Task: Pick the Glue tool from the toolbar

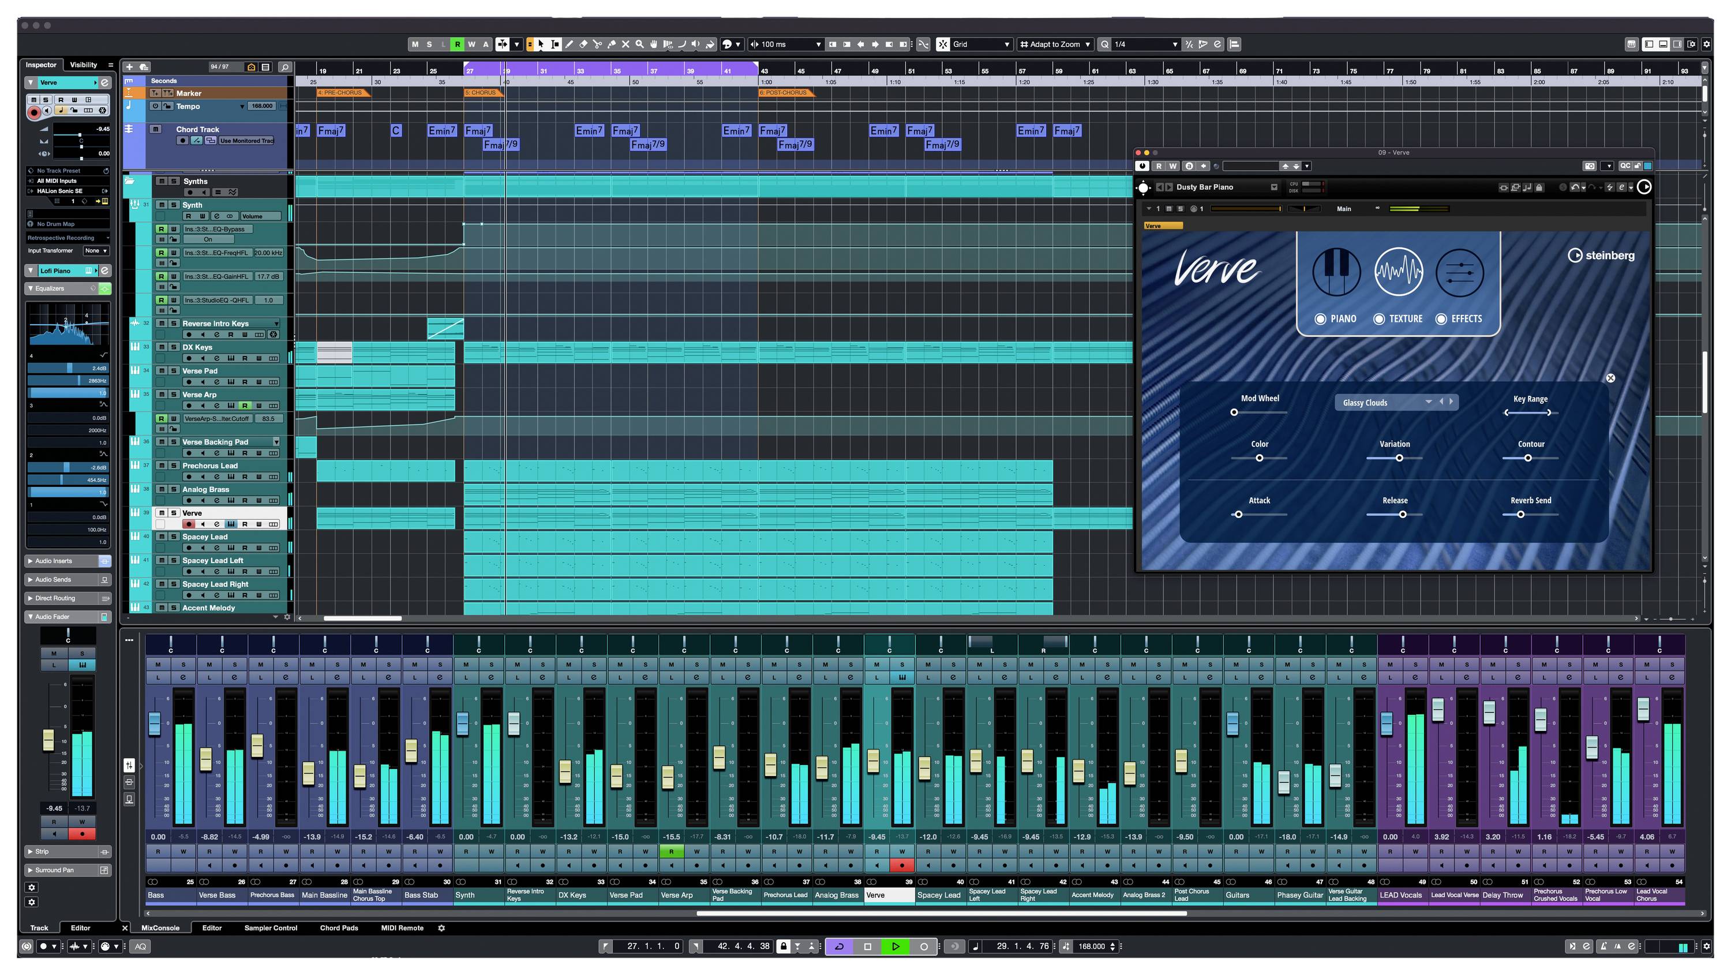Action: 612,44
